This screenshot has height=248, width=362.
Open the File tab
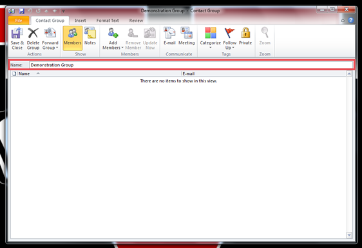pyautogui.click(x=19, y=21)
